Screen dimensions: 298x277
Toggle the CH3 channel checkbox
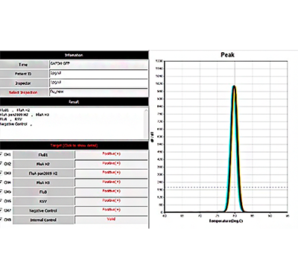pos(1,173)
